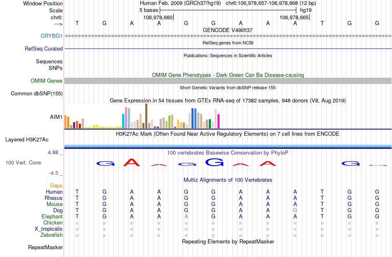Select the Mouse species label
The width and height of the screenshot is (392, 257).
click(x=54, y=204)
